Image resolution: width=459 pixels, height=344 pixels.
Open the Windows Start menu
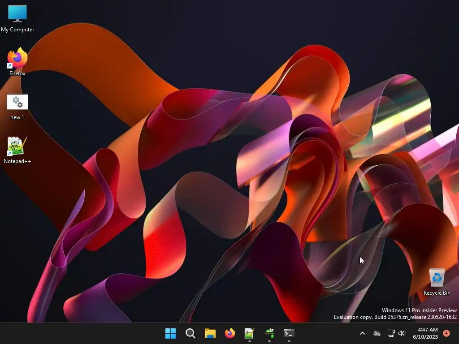(x=171, y=333)
